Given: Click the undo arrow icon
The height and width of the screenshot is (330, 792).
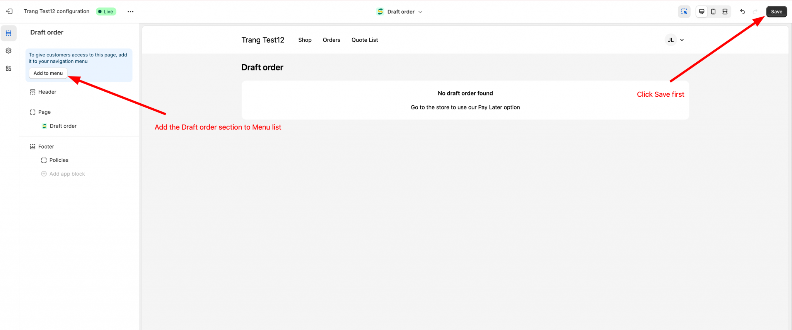Looking at the screenshot, I should [742, 12].
